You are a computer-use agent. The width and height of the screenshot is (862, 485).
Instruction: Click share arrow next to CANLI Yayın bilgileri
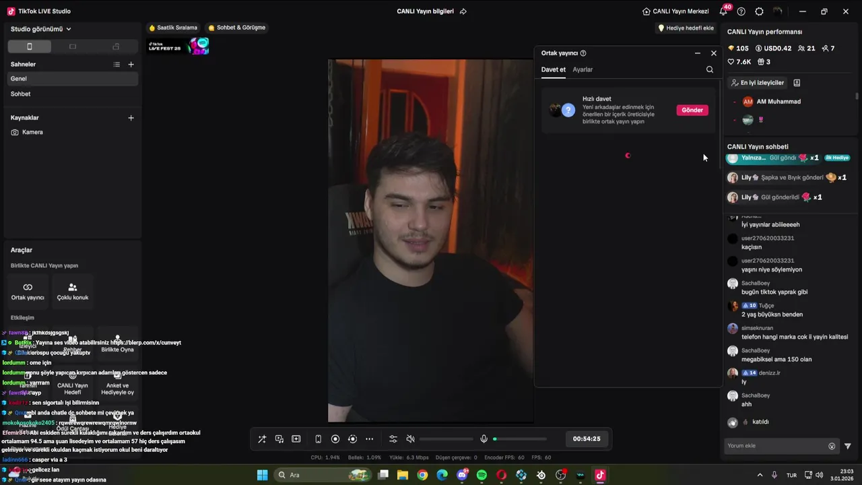click(463, 11)
